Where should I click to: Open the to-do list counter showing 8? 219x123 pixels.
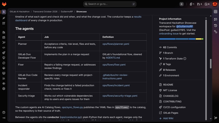click(207, 4)
